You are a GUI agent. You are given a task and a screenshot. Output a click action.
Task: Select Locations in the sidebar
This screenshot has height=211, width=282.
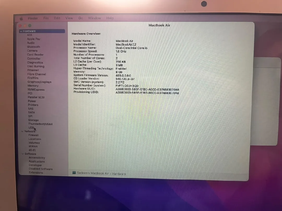35,139
